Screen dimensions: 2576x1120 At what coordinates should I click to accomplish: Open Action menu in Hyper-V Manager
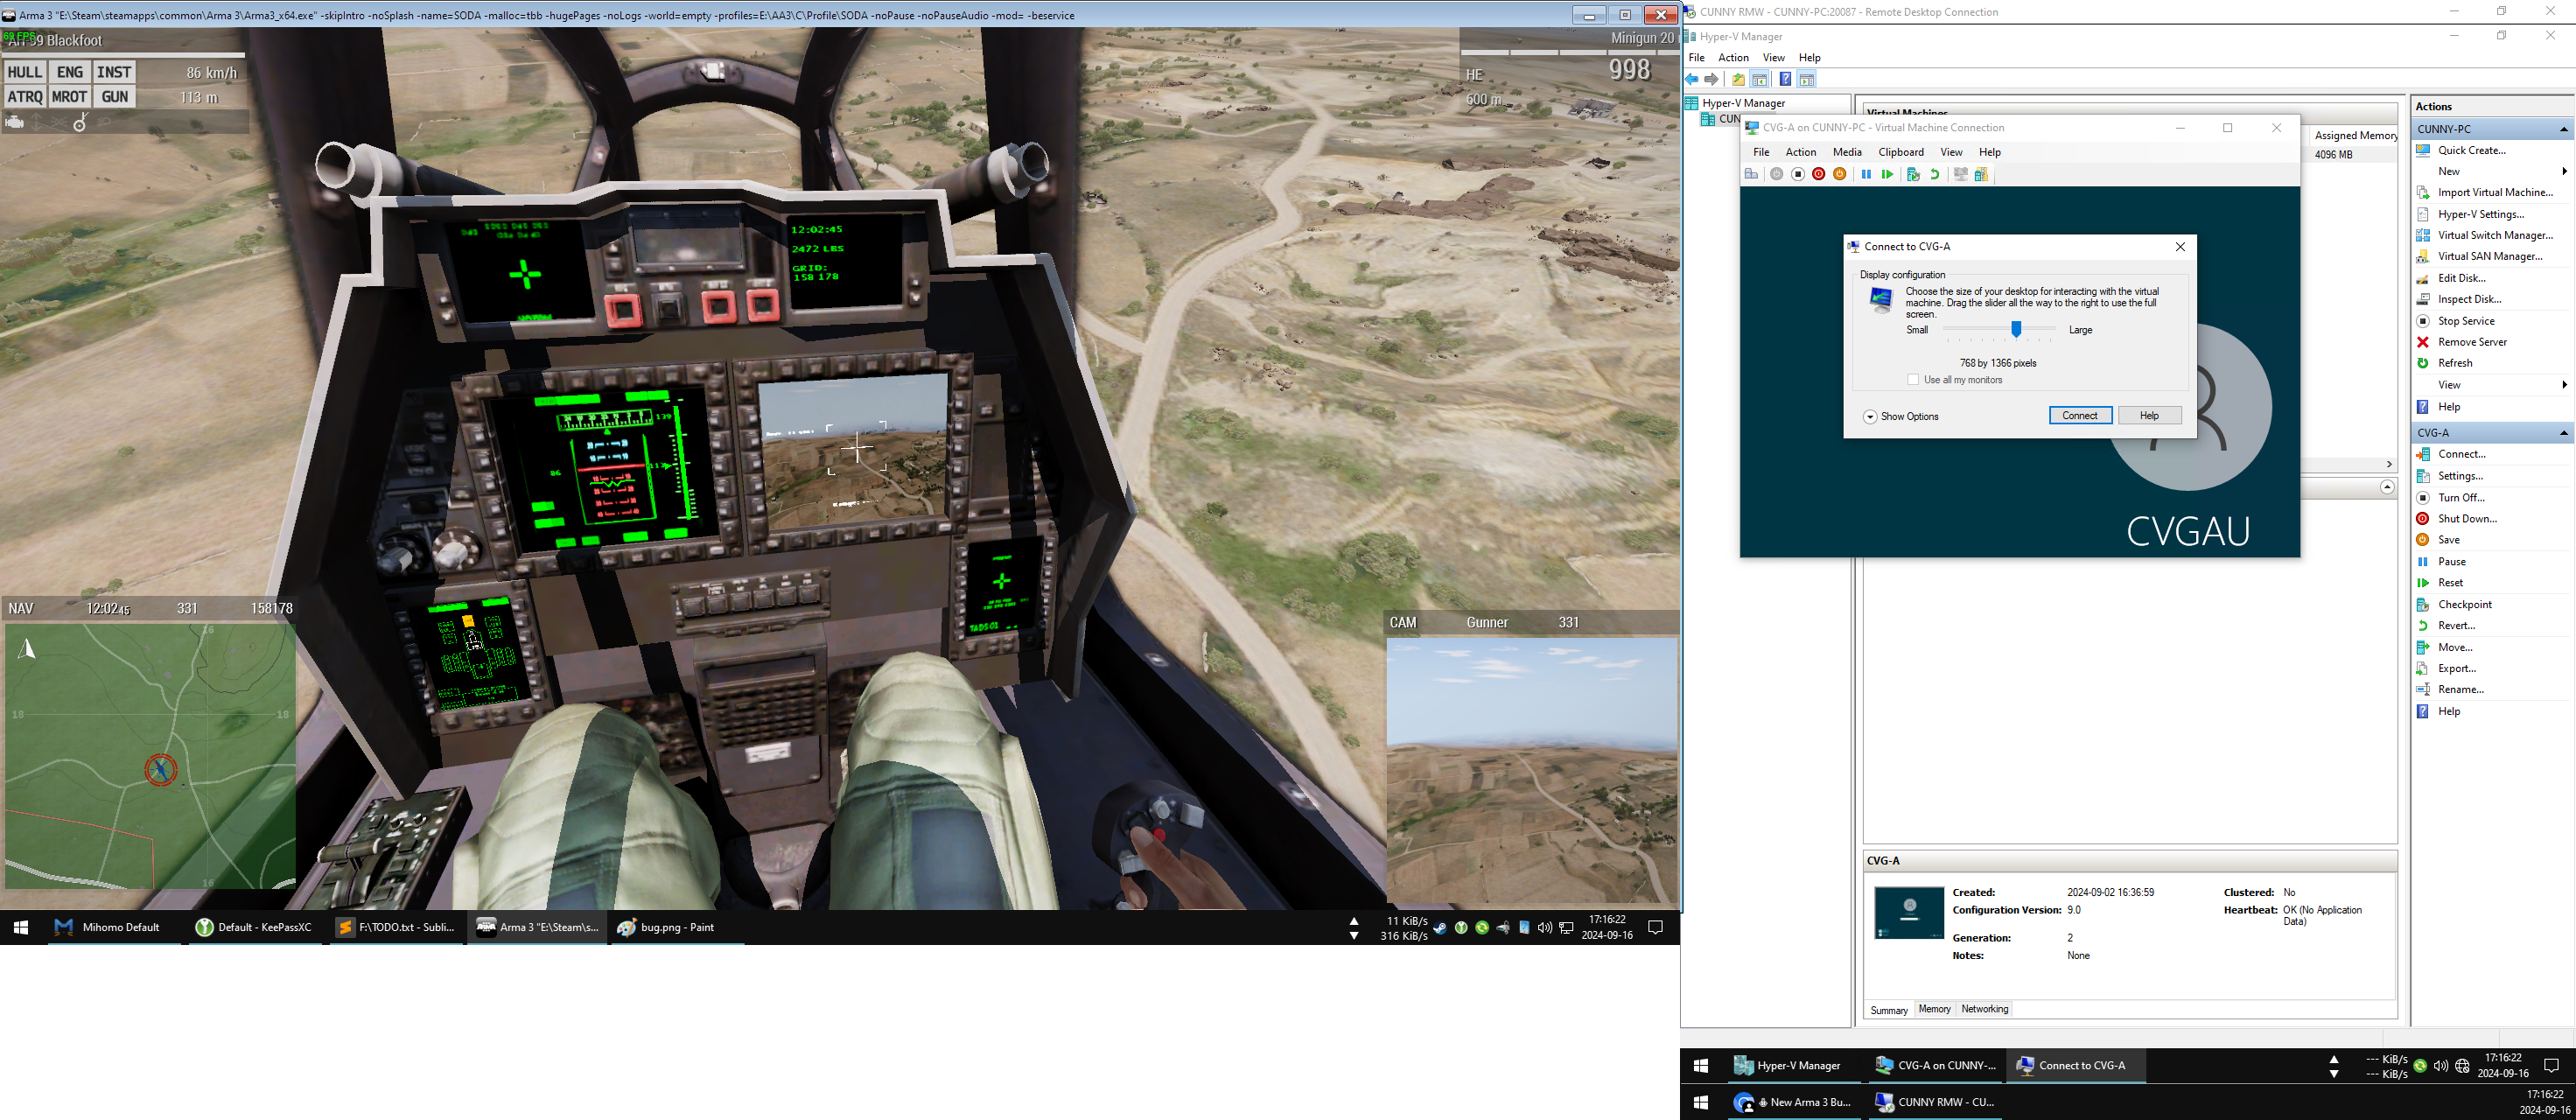[x=1733, y=57]
